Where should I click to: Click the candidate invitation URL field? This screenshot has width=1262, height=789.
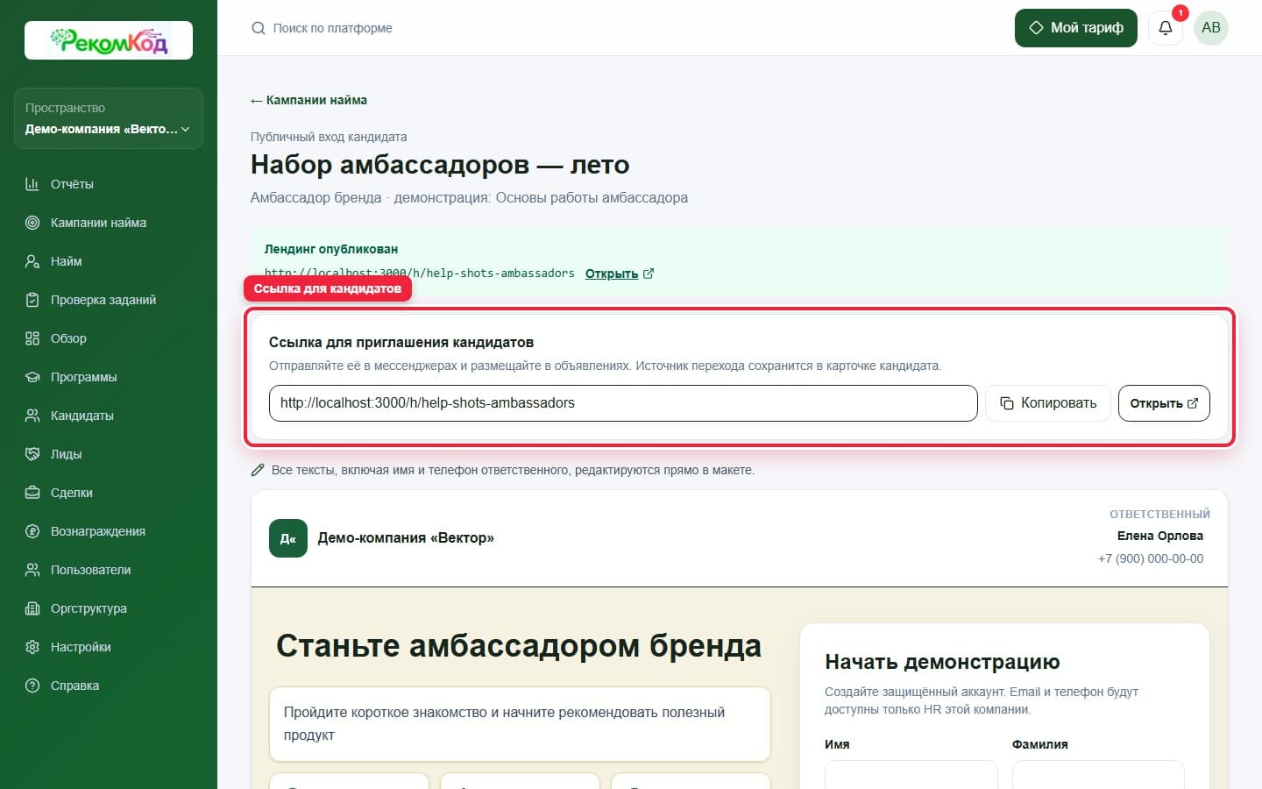(x=623, y=403)
